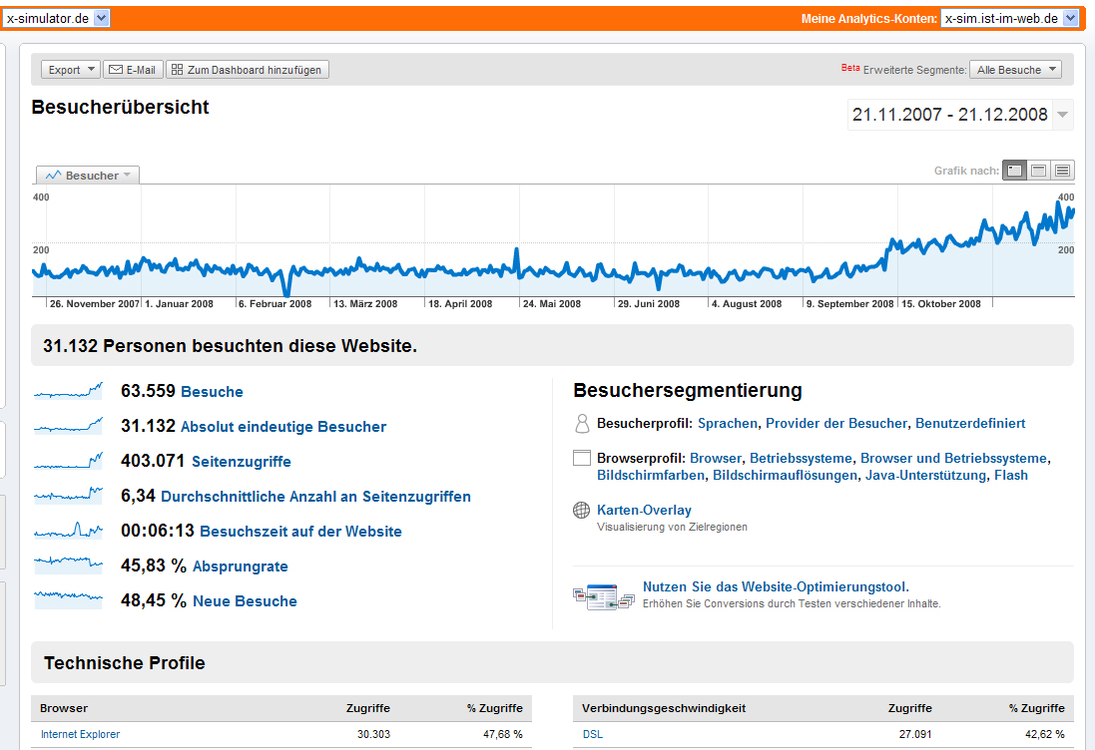Viewport: 1095px width, 750px height.
Task: Open Browser und Betriebssysteme link
Action: [x=953, y=459]
